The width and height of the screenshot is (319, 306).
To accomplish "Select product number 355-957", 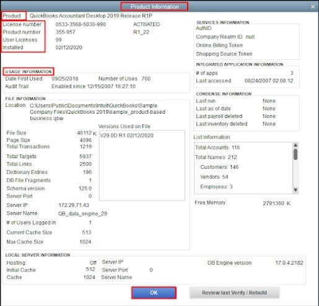I will (65, 32).
